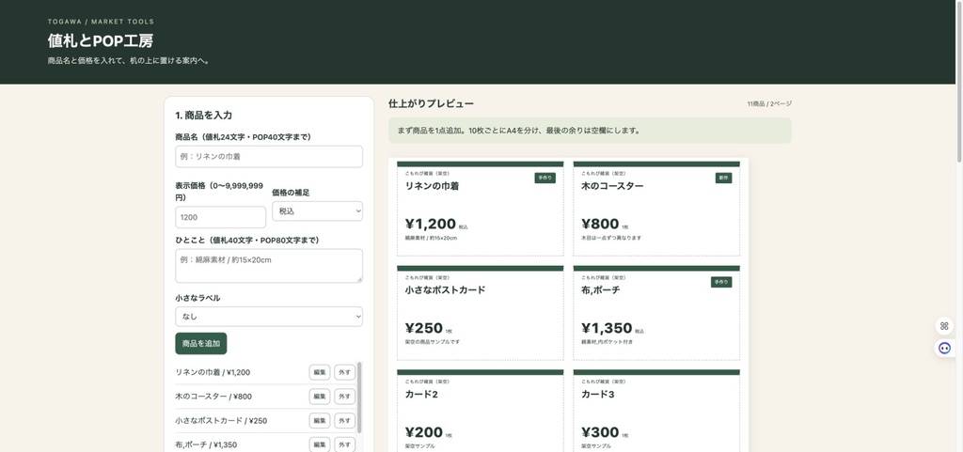The width and height of the screenshot is (963, 452).
Task: Click the 小さなラベル field label
Action: pos(197,298)
